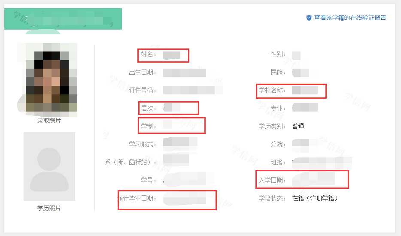Click the 录取照片 admission photo

click(x=49, y=79)
